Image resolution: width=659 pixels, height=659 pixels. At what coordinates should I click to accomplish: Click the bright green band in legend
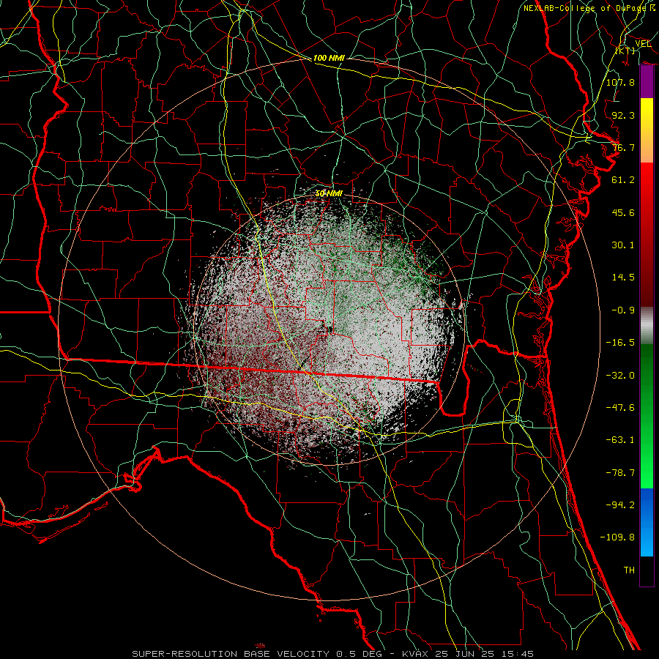647,462
